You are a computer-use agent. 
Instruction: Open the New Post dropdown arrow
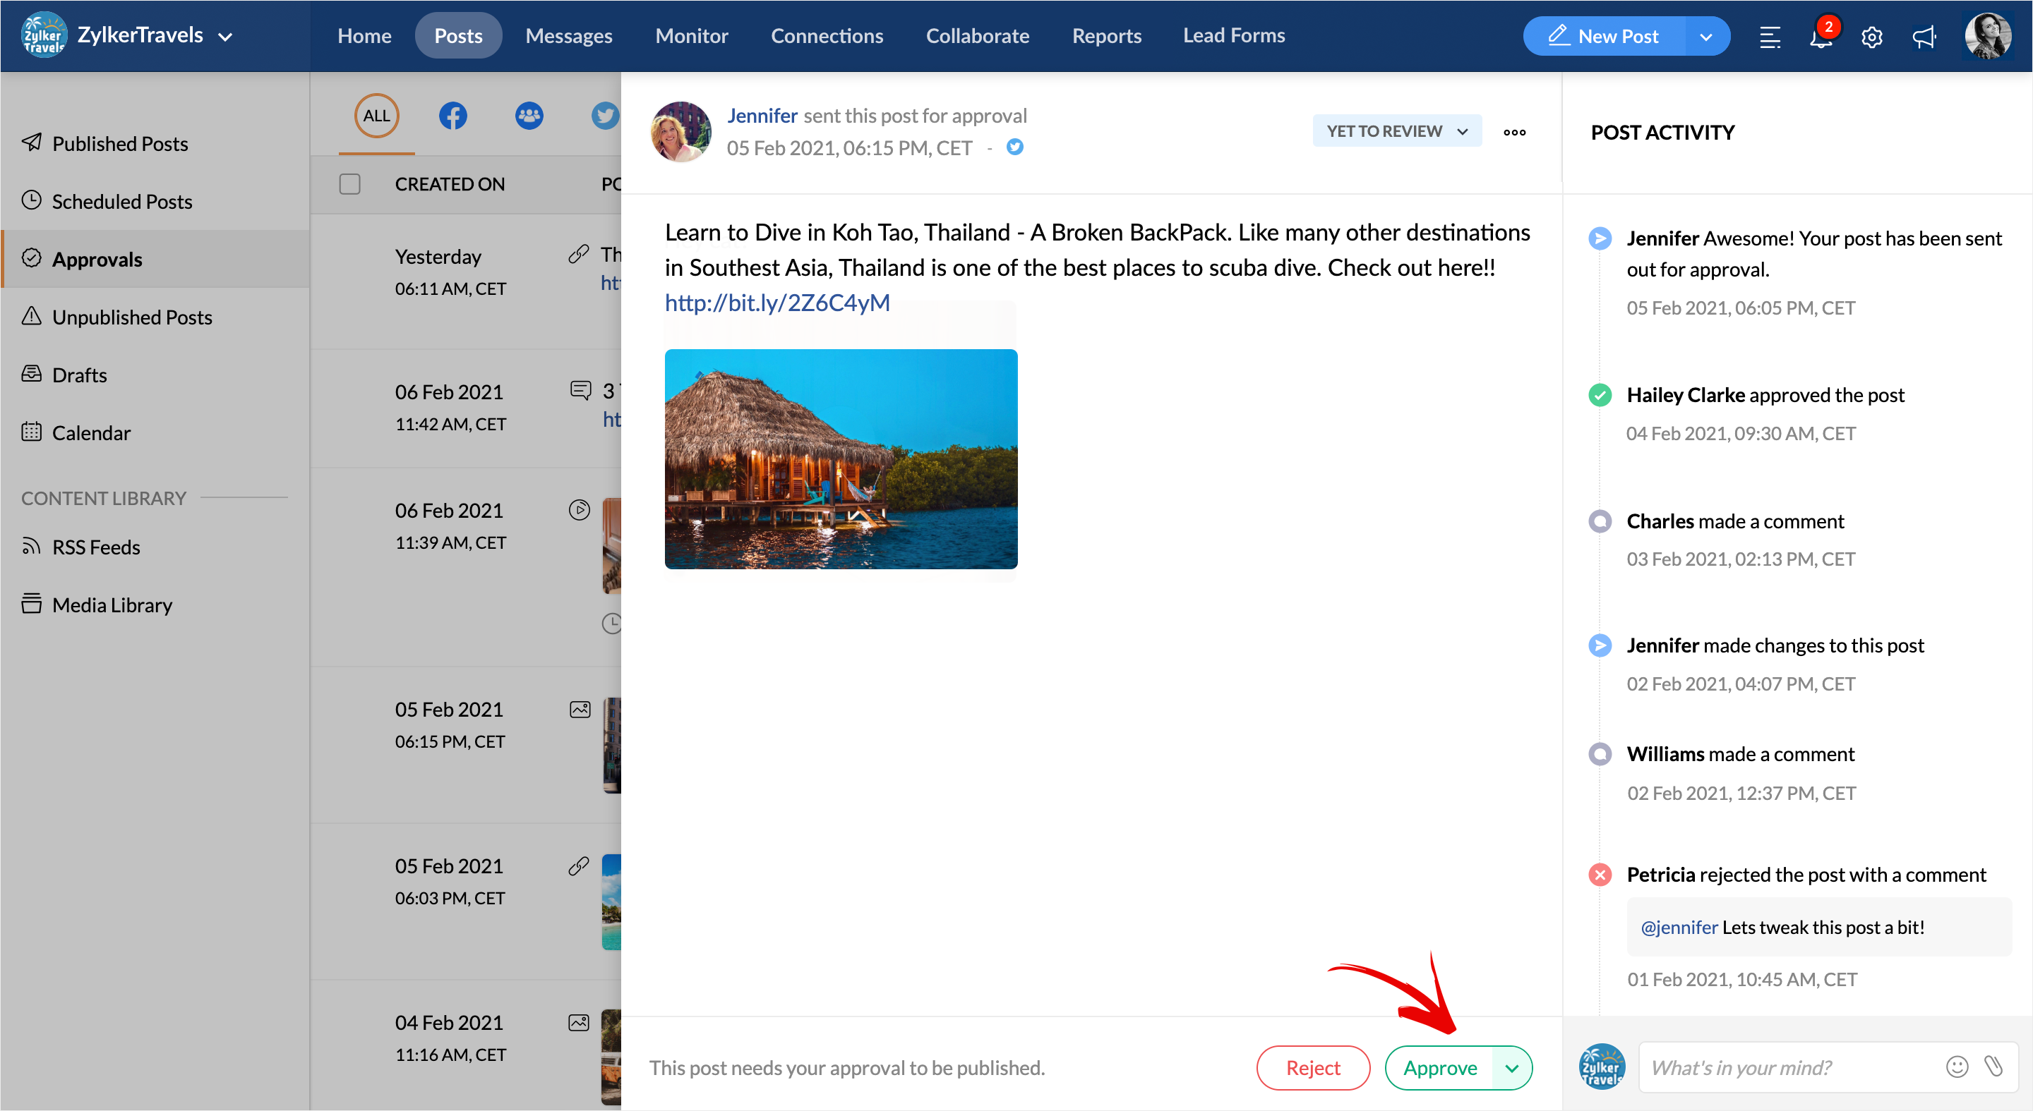1705,36
